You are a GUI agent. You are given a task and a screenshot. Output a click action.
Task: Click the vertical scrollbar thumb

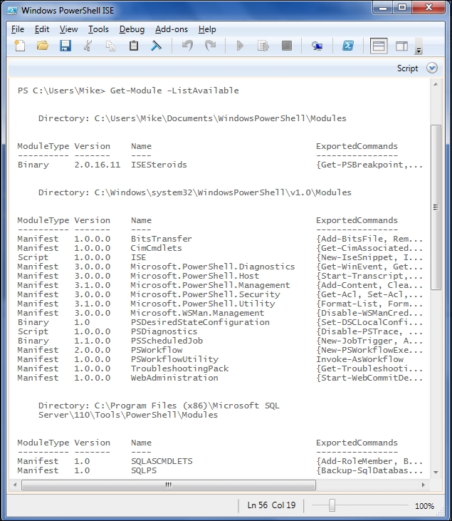[436, 207]
